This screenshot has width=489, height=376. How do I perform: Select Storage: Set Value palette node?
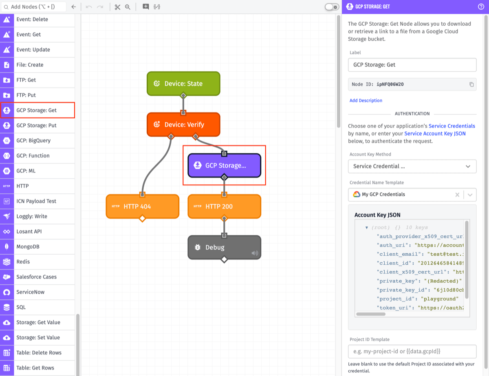pyautogui.click(x=37, y=338)
